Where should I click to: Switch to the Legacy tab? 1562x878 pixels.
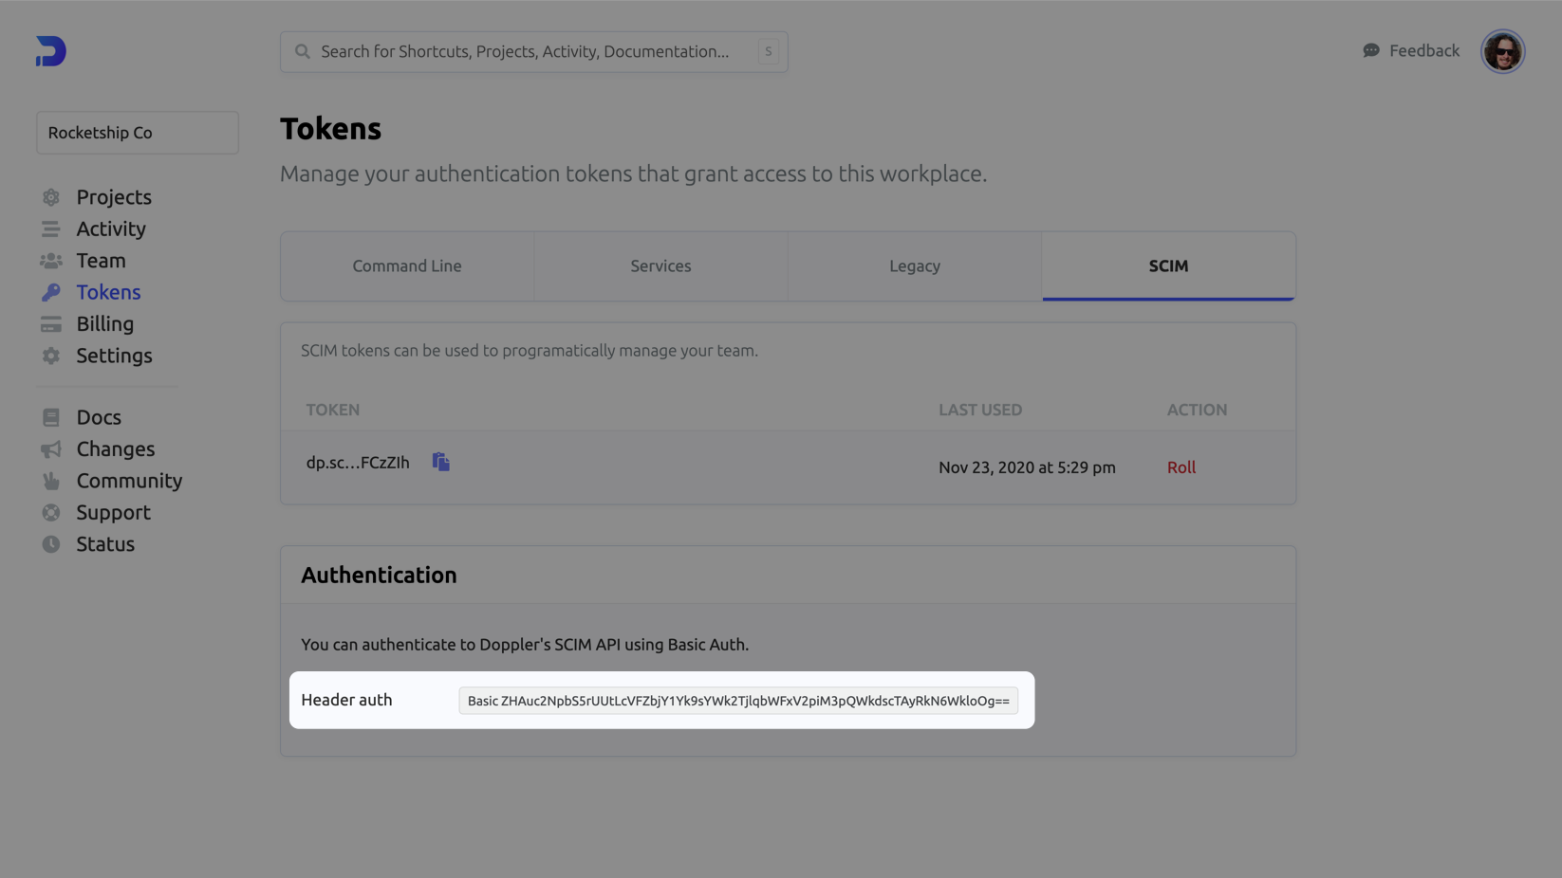point(915,266)
